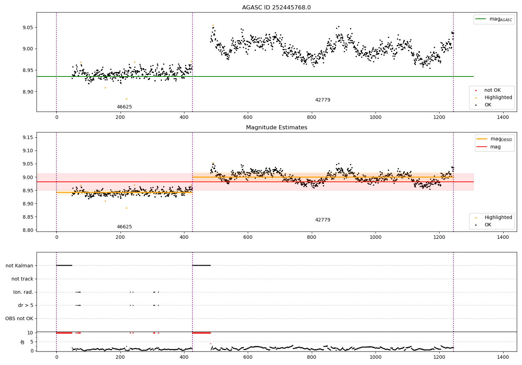Click label 46625 in the Magnitude Estimates plot

pyautogui.click(x=124, y=227)
